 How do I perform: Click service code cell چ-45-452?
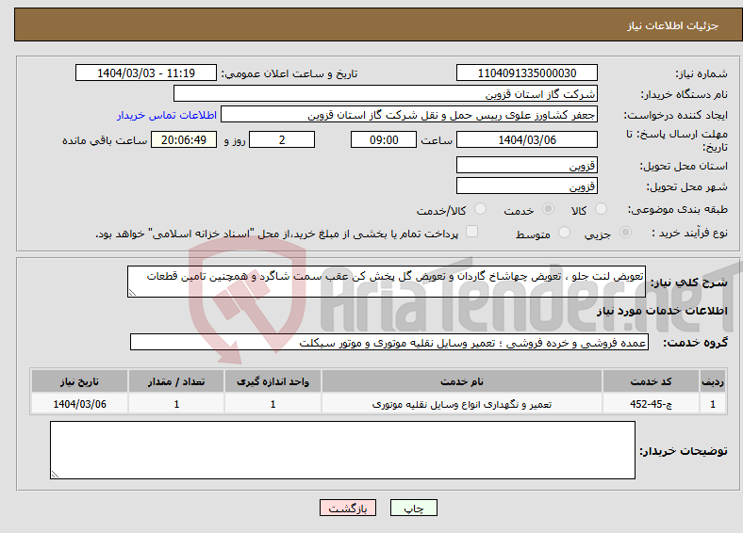point(652,404)
